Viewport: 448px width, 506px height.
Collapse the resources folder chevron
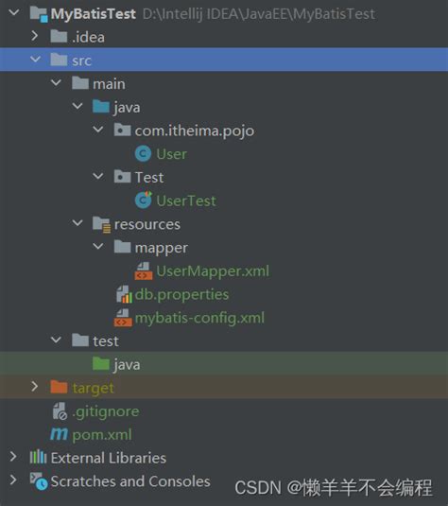coord(78,223)
